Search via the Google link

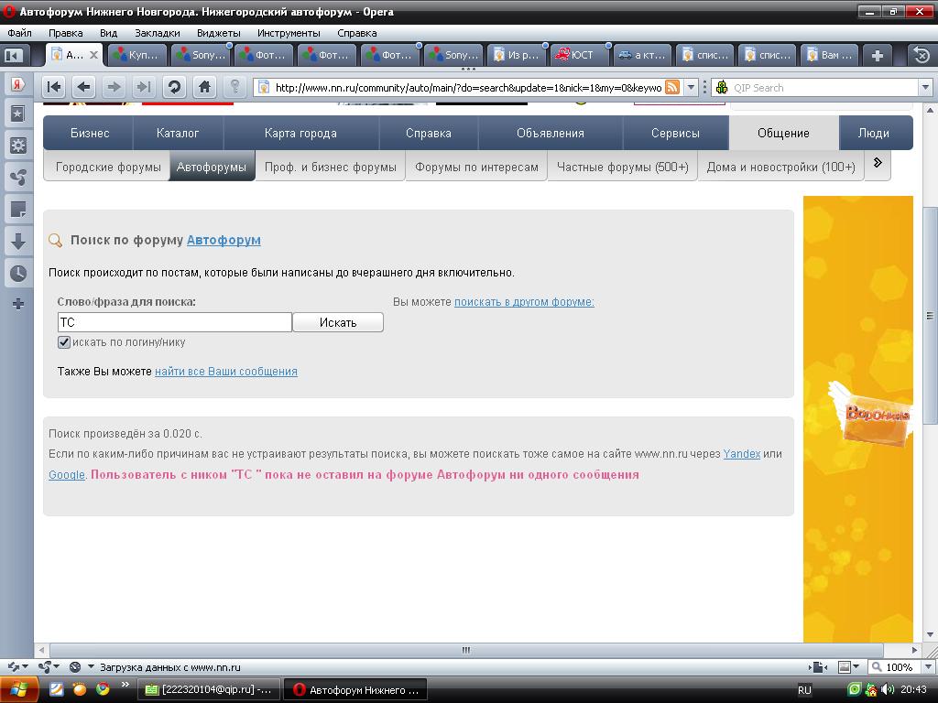(66, 475)
